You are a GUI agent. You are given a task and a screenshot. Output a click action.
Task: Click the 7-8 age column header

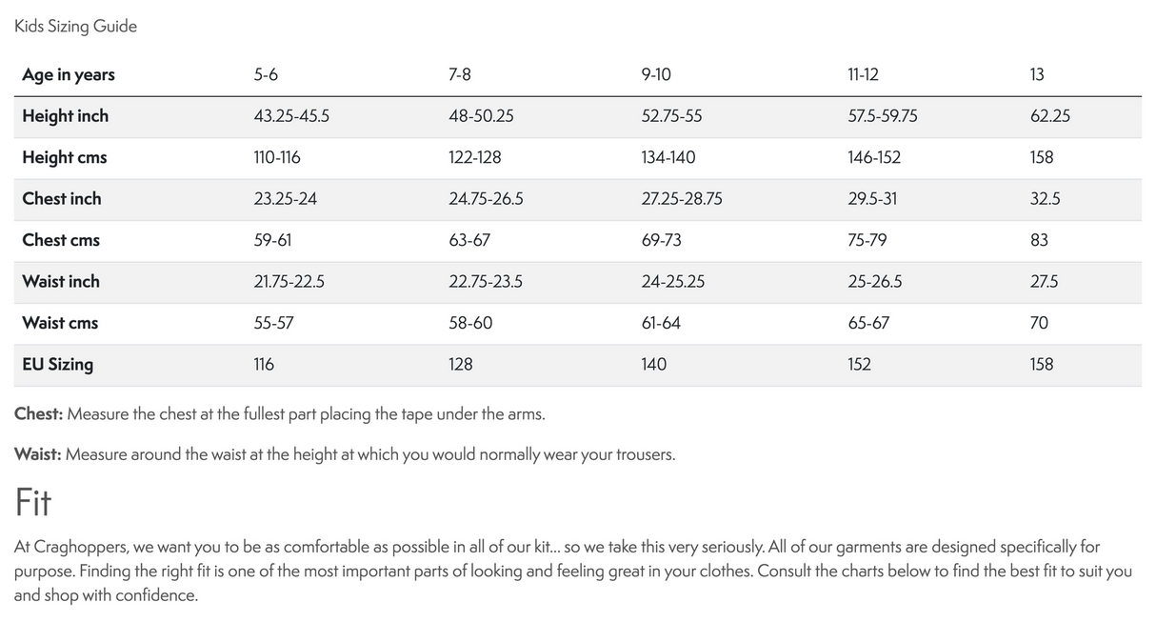pyautogui.click(x=460, y=75)
